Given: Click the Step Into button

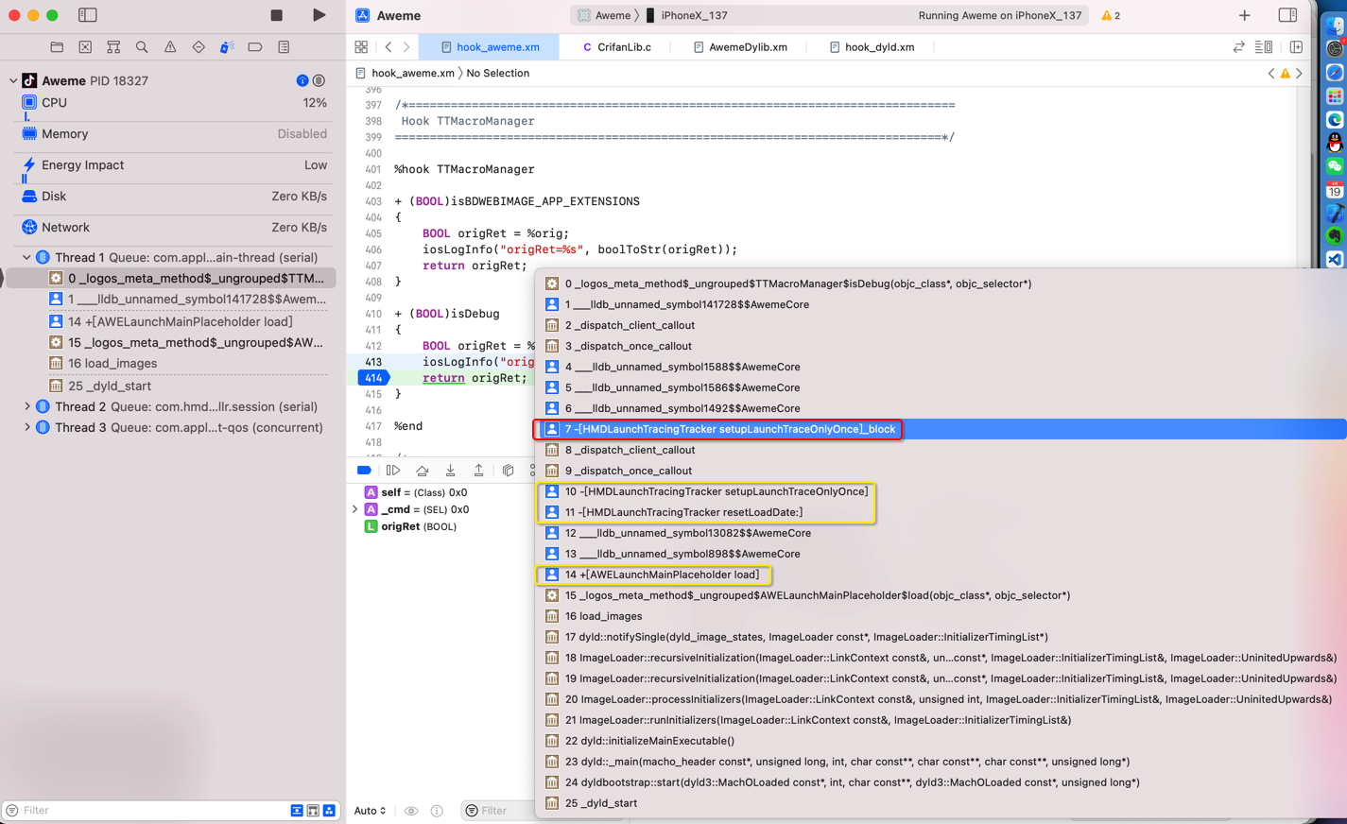Looking at the screenshot, I should 451,471.
